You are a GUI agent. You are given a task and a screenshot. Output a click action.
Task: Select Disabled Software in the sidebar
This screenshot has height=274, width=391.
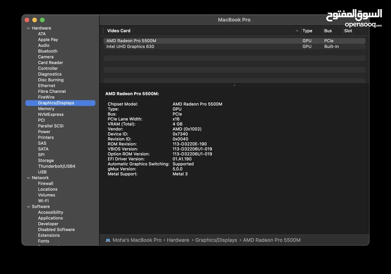pyautogui.click(x=56, y=229)
